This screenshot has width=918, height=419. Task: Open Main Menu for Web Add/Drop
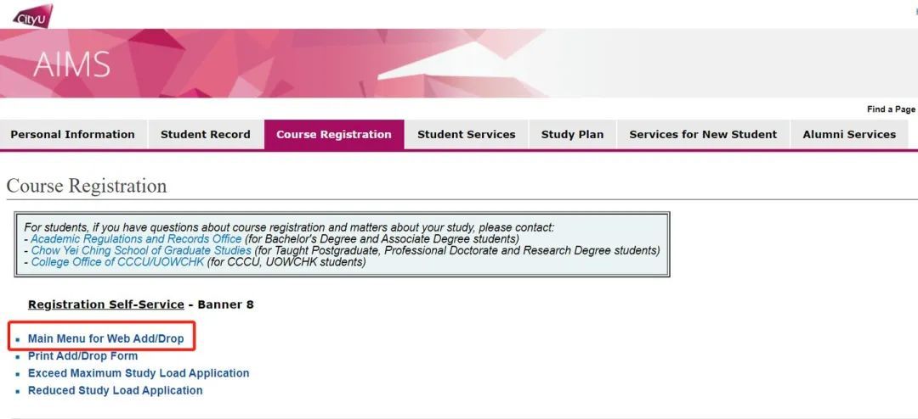tap(106, 338)
